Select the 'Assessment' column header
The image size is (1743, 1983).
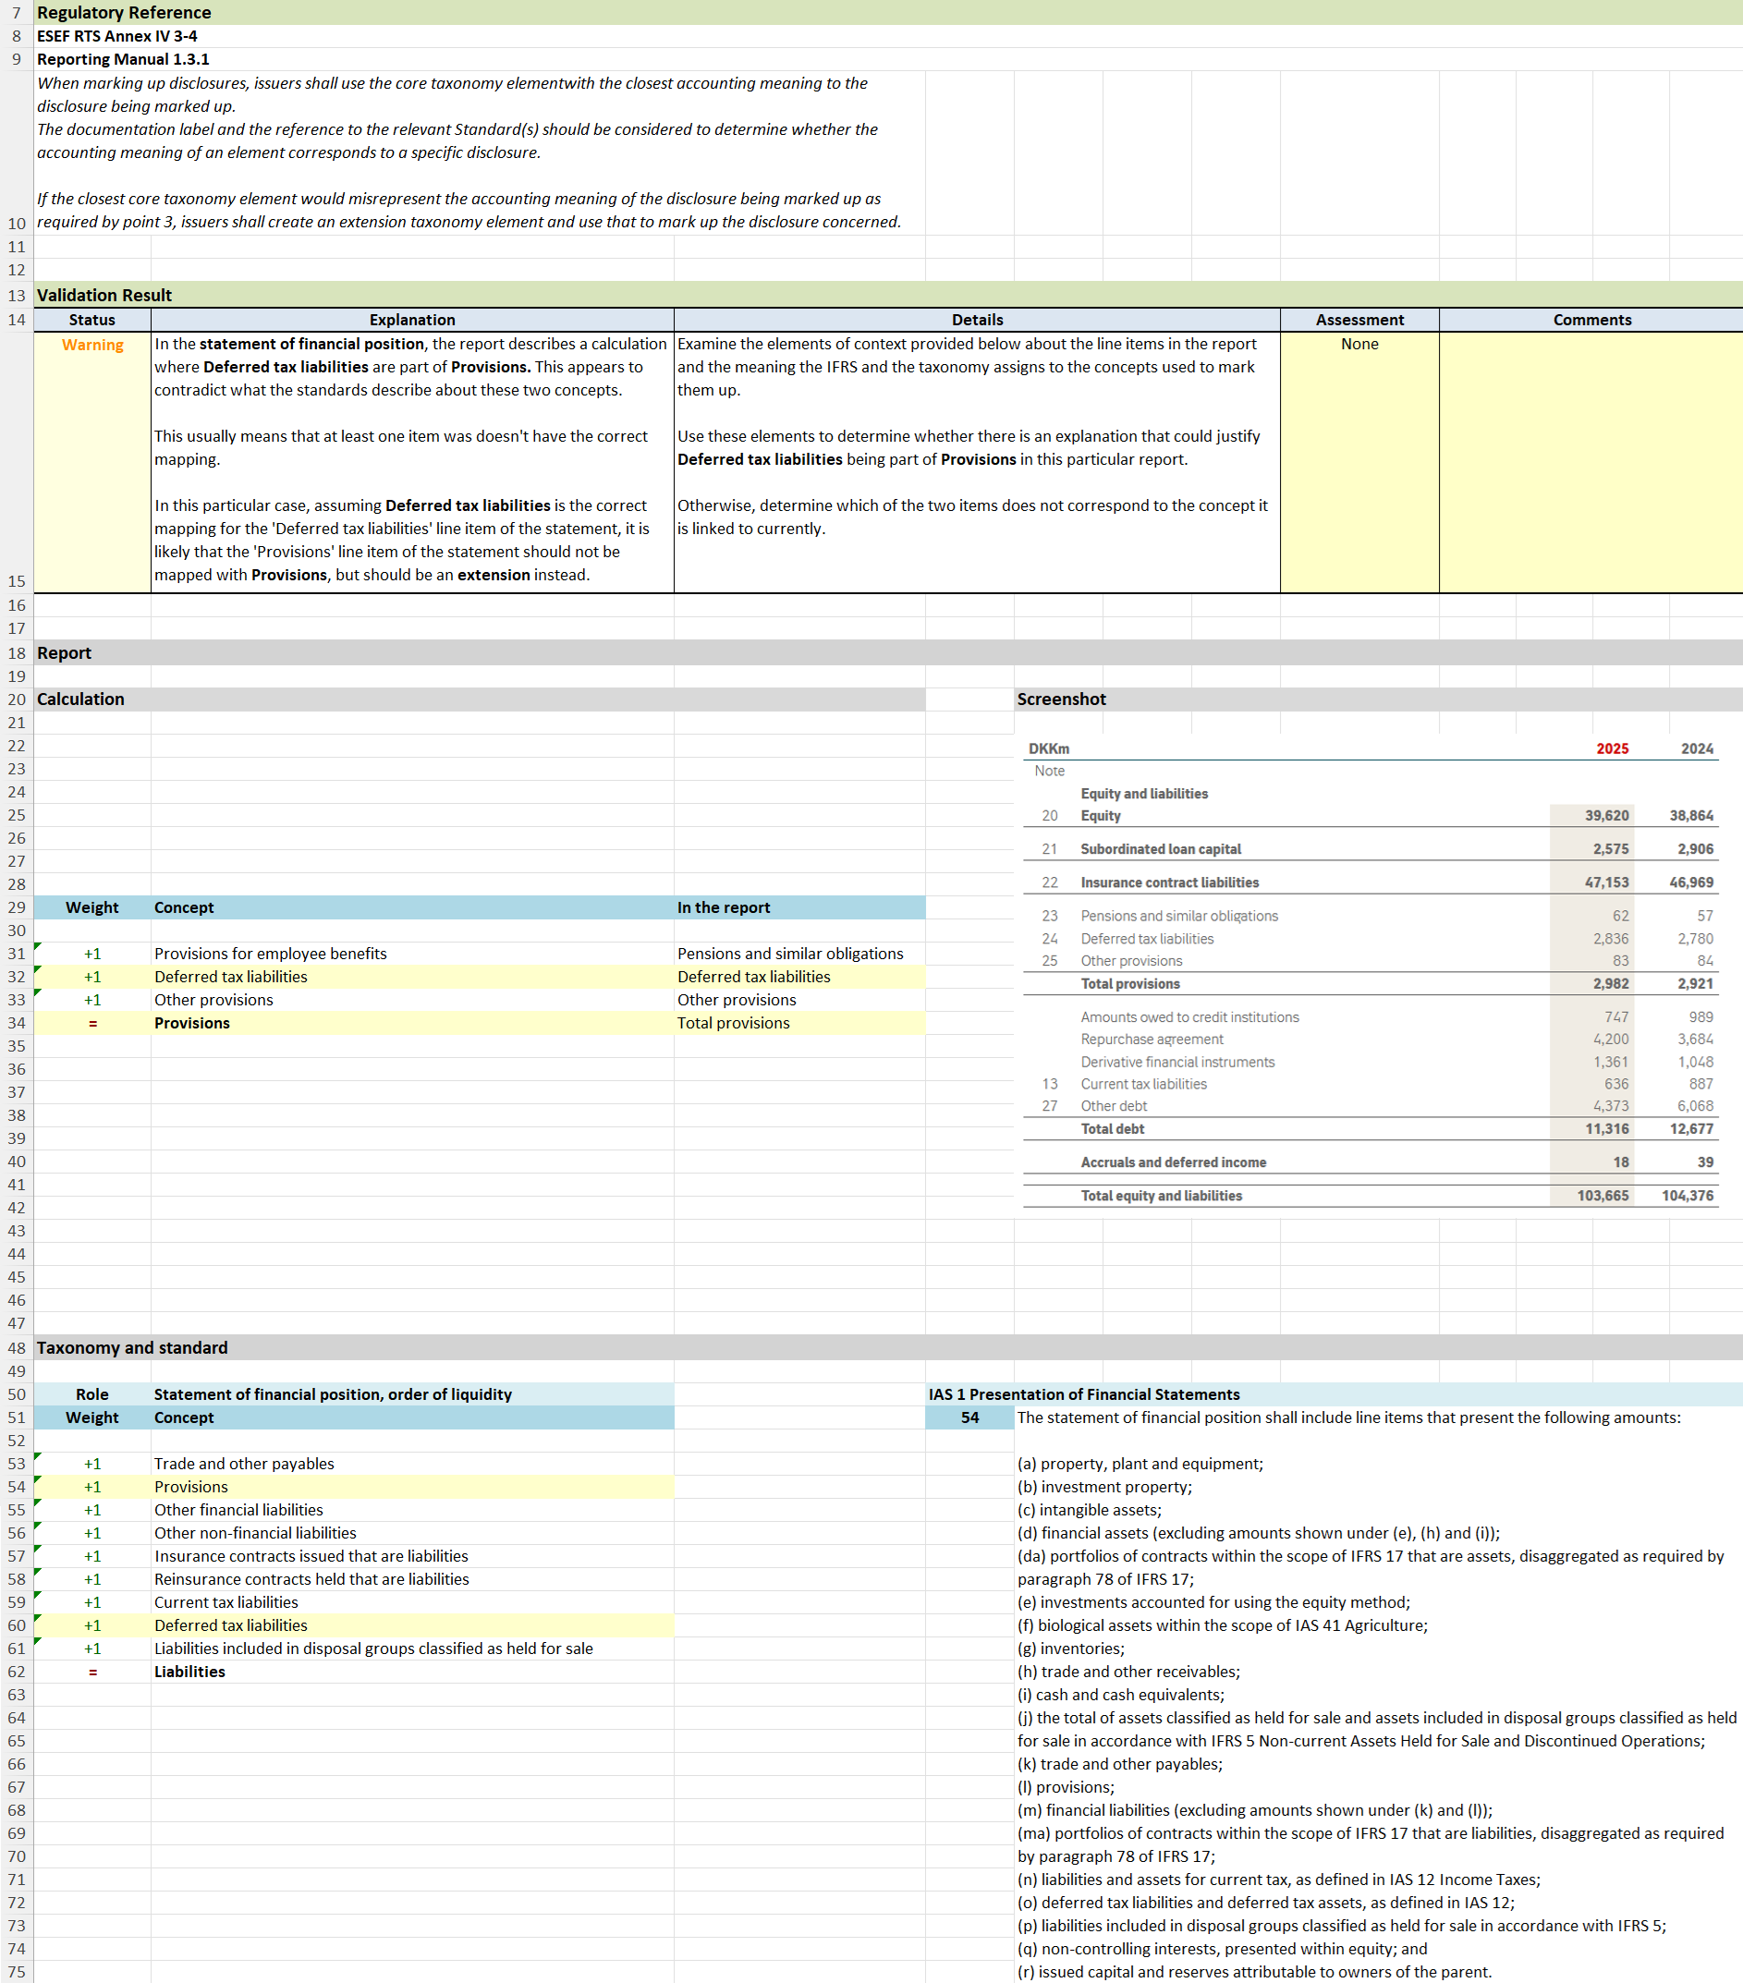pyautogui.click(x=1359, y=320)
